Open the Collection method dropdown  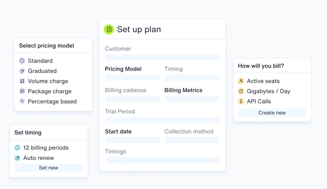pyautogui.click(x=192, y=140)
